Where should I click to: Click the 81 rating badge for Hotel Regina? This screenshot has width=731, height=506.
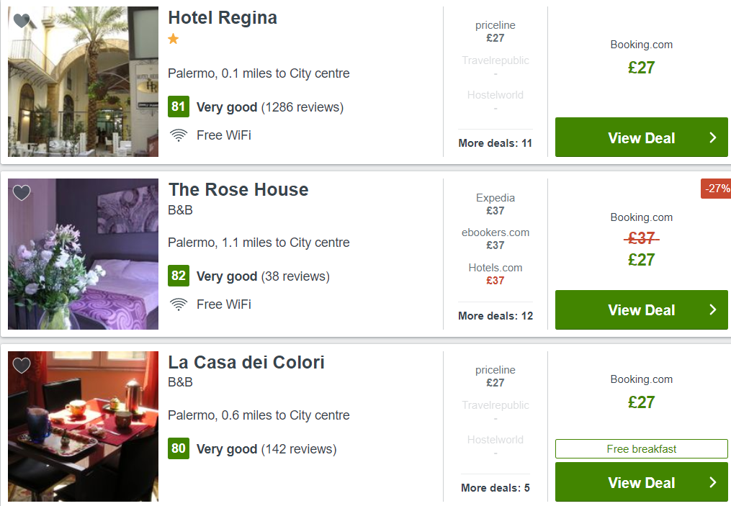tap(179, 107)
